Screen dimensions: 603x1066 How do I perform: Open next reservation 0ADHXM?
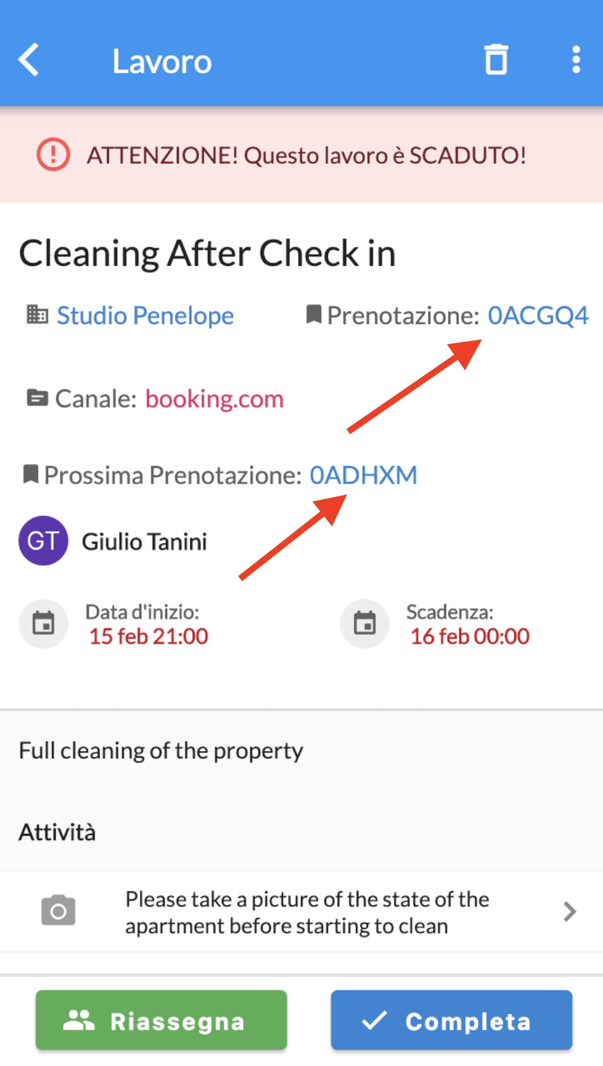[x=363, y=475]
